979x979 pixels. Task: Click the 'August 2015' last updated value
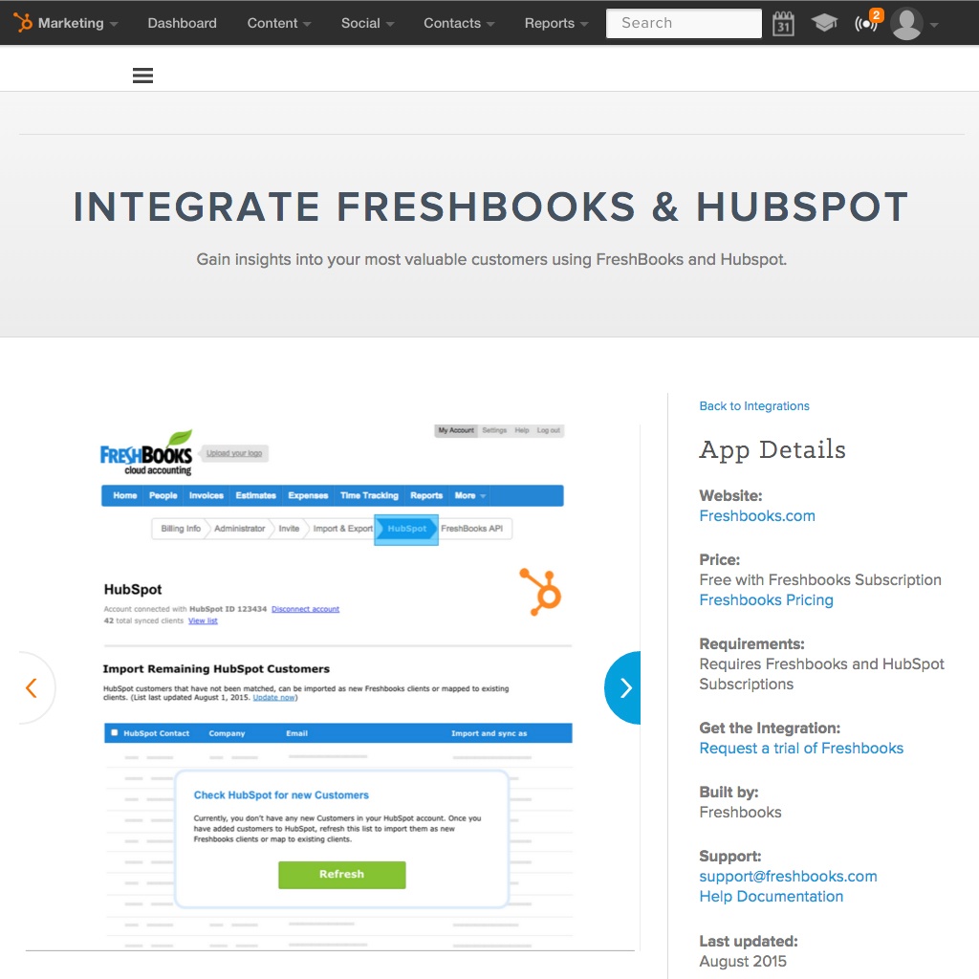[x=742, y=961]
